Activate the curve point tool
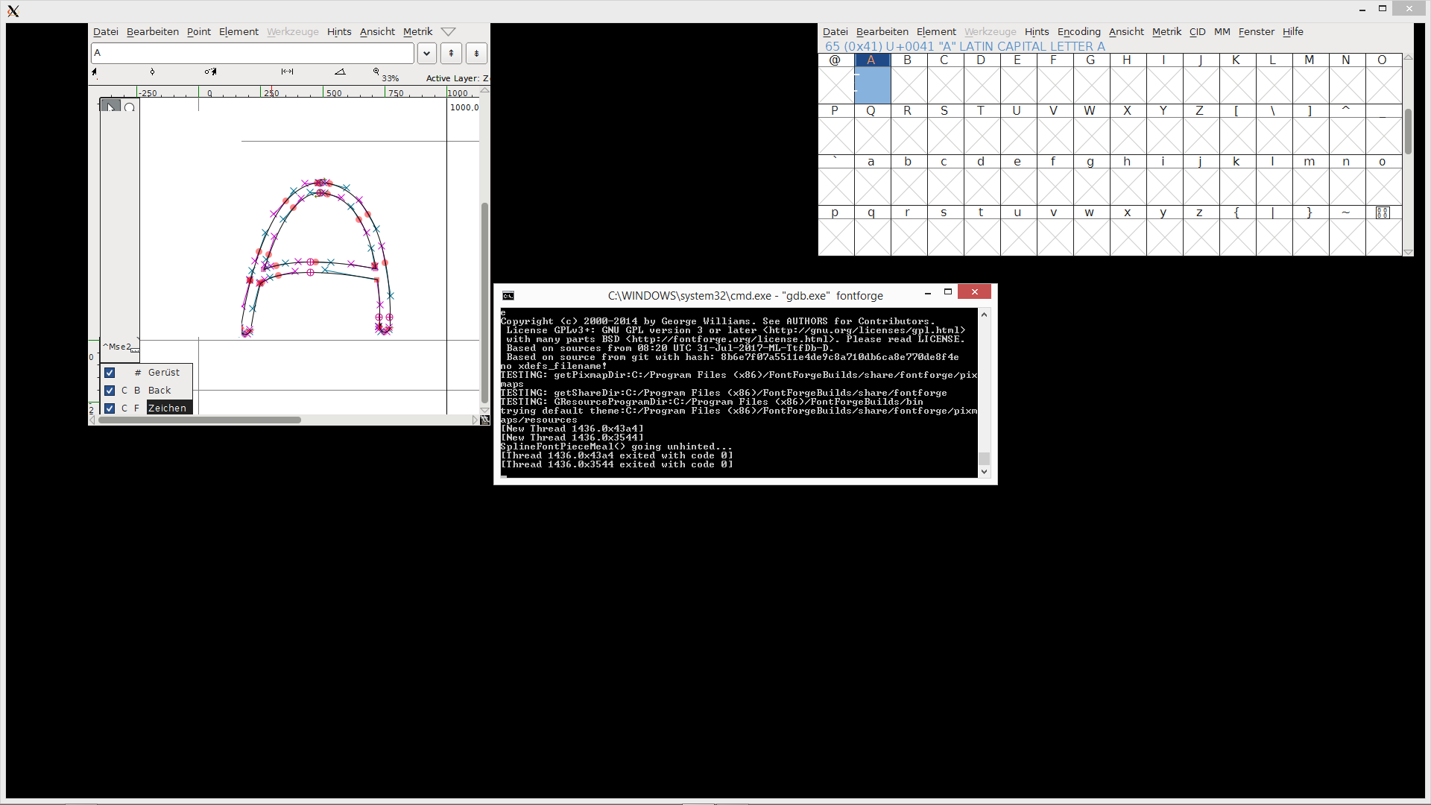1431x805 pixels. click(x=152, y=72)
